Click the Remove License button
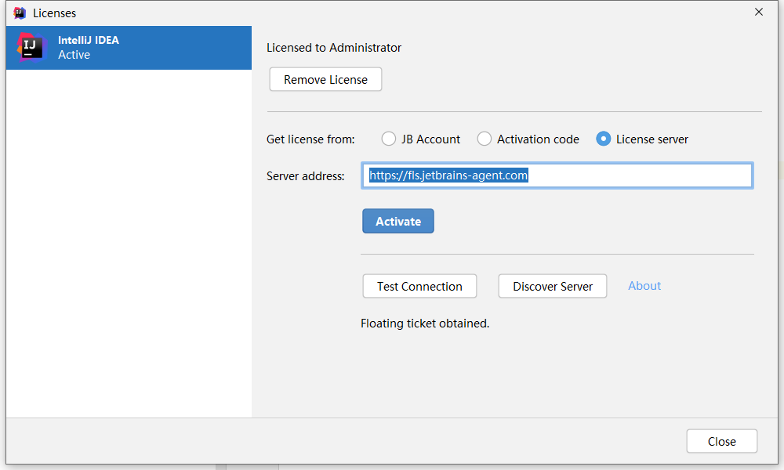Image resolution: width=784 pixels, height=470 pixels. coord(325,79)
